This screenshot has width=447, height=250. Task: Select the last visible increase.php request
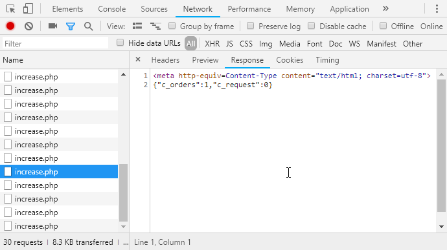tap(59, 226)
